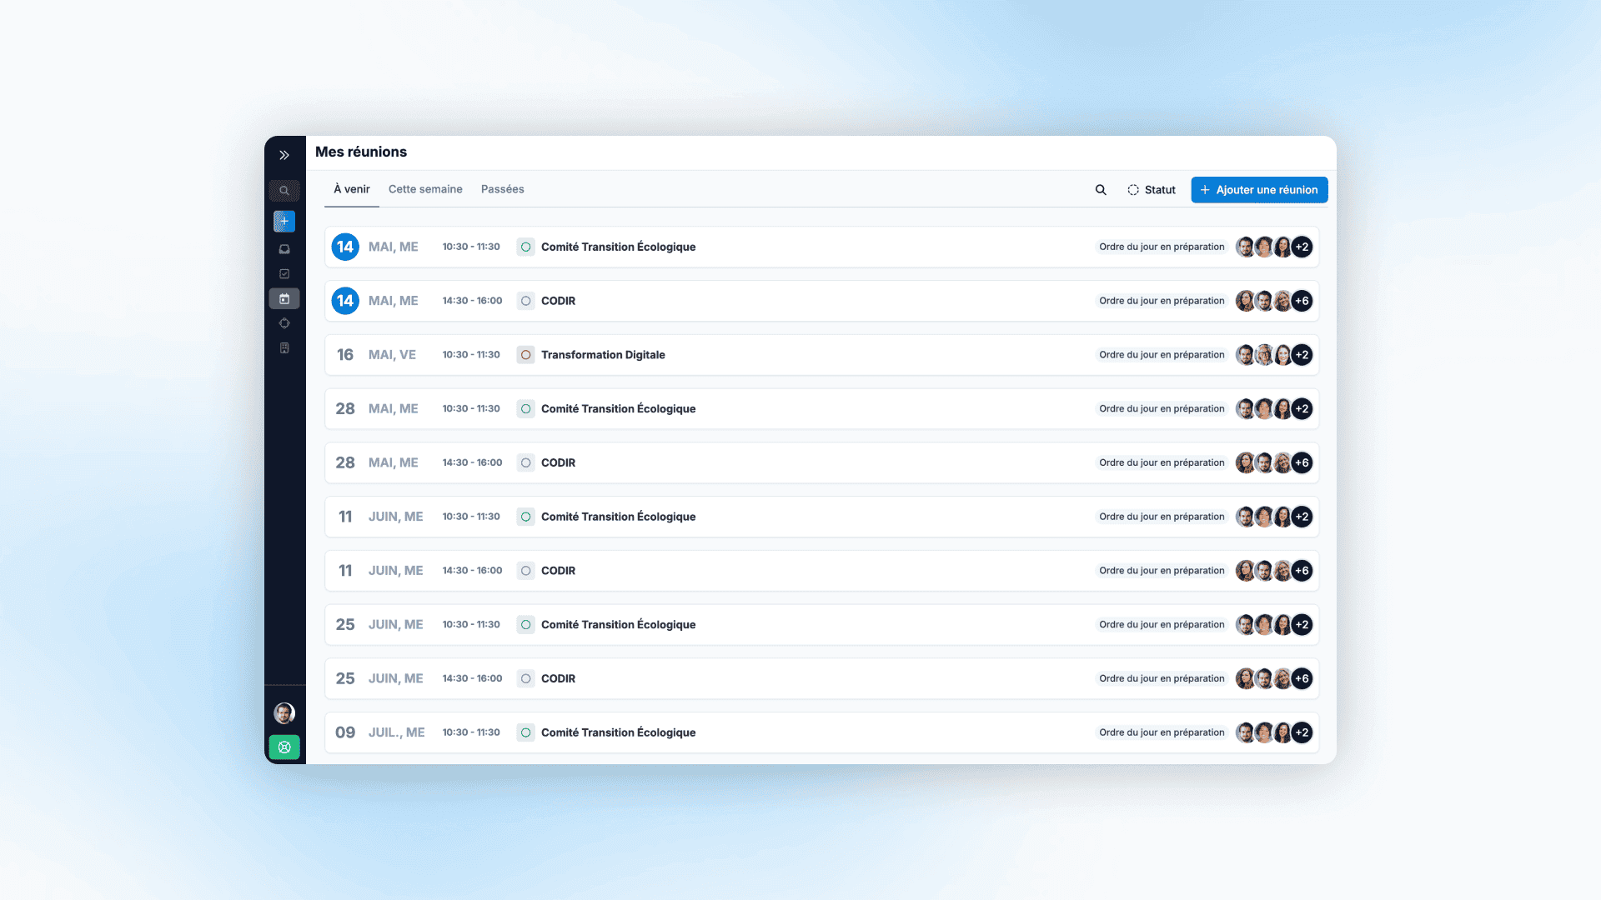
Task: Click grey circle icon of 28 Mai CODIR
Action: tap(526, 462)
